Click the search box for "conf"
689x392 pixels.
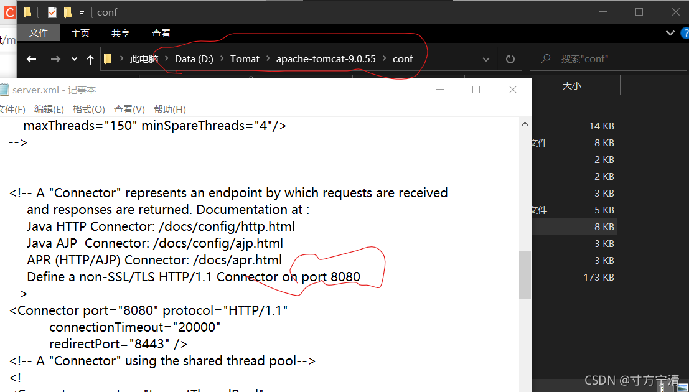[607, 59]
